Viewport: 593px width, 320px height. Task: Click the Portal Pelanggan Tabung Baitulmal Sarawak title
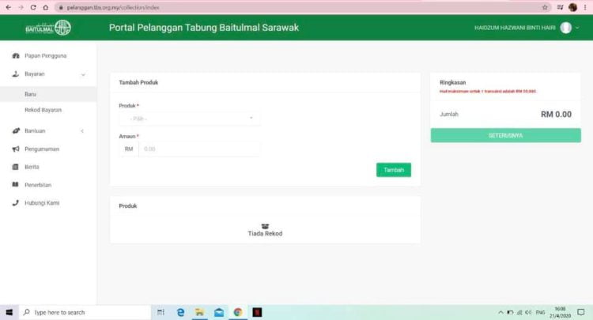pos(204,28)
